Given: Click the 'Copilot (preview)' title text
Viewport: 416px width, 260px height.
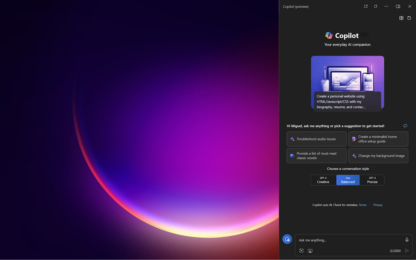Looking at the screenshot, I should coord(296,7).
